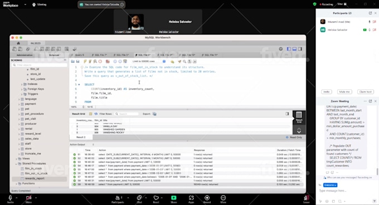Toggle bottom output panel visibility
Viewport: 379px width, 205px height.
tap(294, 49)
